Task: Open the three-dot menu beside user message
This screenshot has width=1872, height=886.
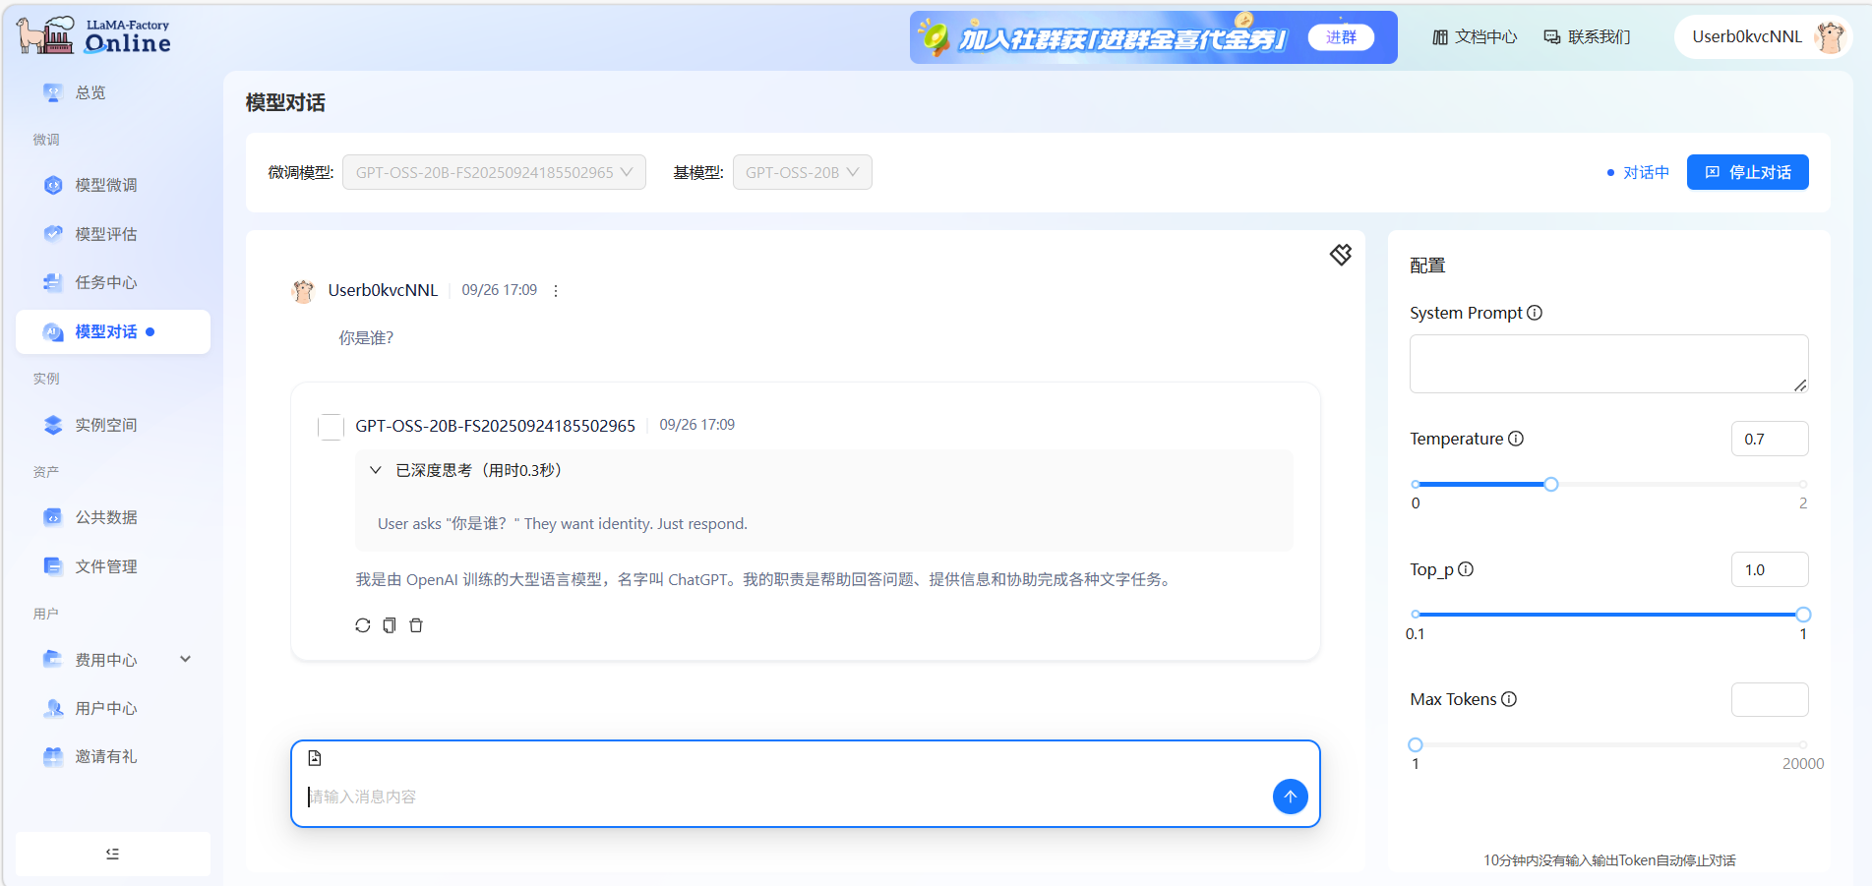Action: [x=556, y=291]
